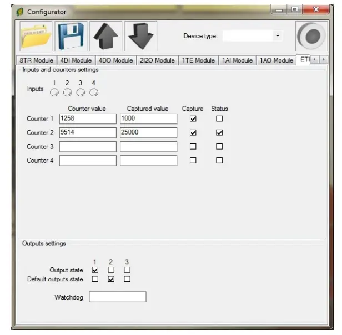The height and width of the screenshot is (335, 342).
Task: Click the download down-arrow icon
Action: click(x=140, y=36)
